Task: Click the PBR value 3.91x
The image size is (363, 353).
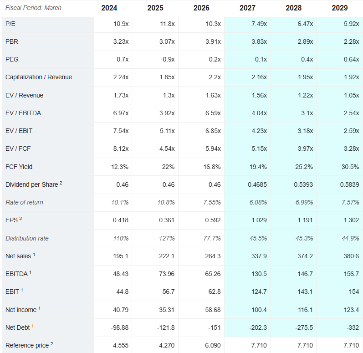Action: [213, 41]
